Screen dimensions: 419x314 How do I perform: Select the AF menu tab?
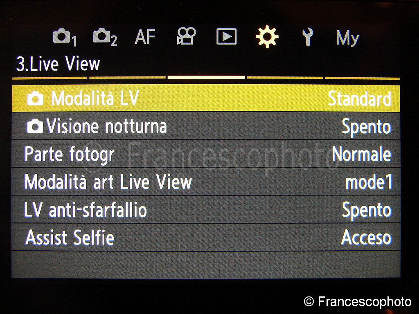coord(145,36)
